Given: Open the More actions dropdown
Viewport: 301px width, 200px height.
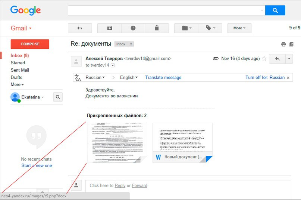Looking at the screenshot, I should tap(239, 28).
